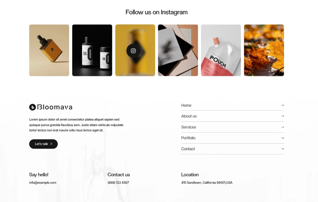318x202 pixels.
Task: Click the arrow next to Home
Action: (282, 105)
